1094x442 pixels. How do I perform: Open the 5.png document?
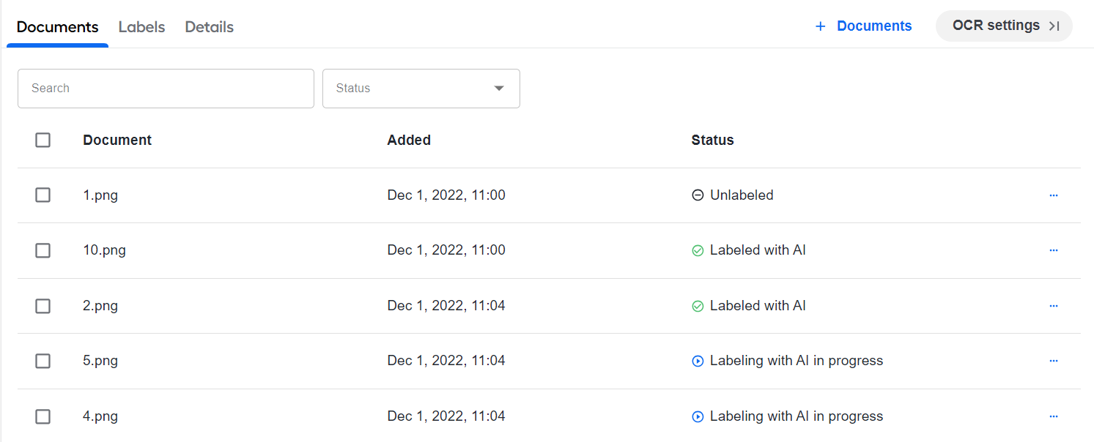click(x=100, y=361)
